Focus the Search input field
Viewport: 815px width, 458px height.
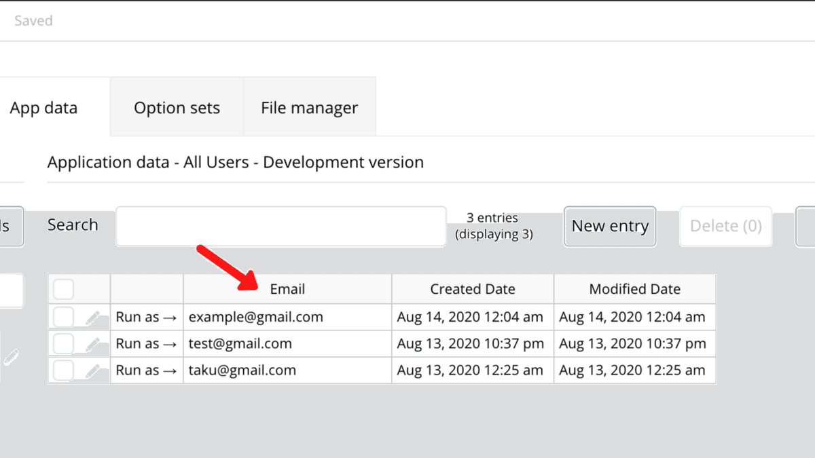tap(280, 226)
